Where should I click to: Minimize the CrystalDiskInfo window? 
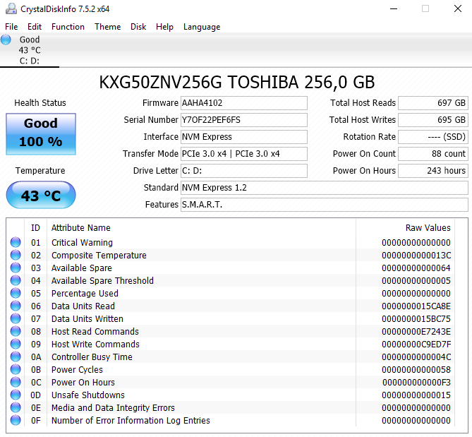(394, 8)
